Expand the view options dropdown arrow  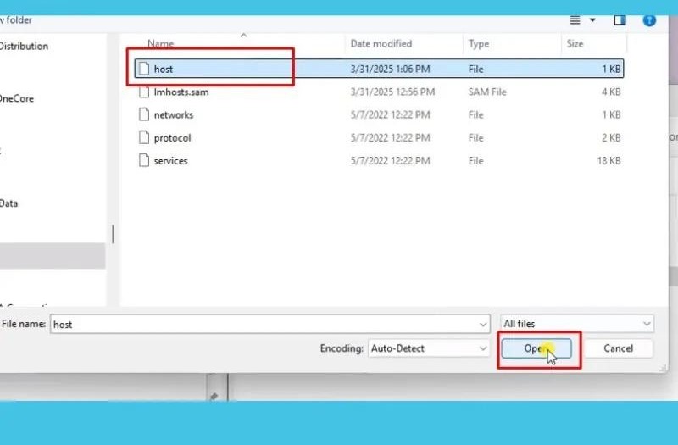(x=592, y=20)
